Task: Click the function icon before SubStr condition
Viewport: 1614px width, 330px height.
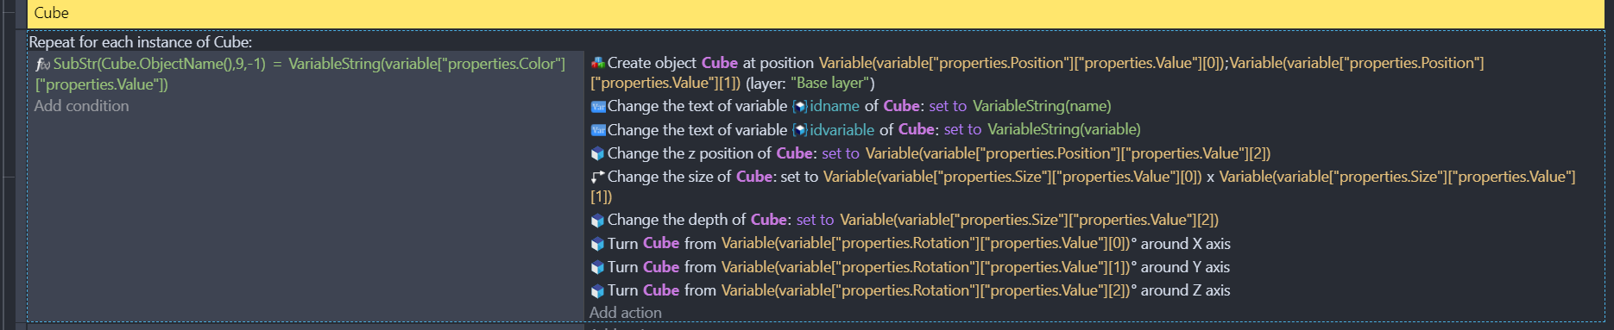Action: [x=42, y=65]
